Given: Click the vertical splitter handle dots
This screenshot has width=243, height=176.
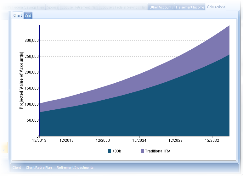Looking at the screenshot, I should [9, 91].
